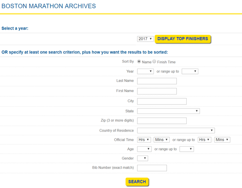Image resolution: width=242 pixels, height=188 pixels.
Task: Select the Name sort radio button
Action: [139, 62]
